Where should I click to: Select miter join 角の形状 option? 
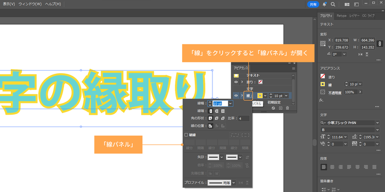pos(210,119)
